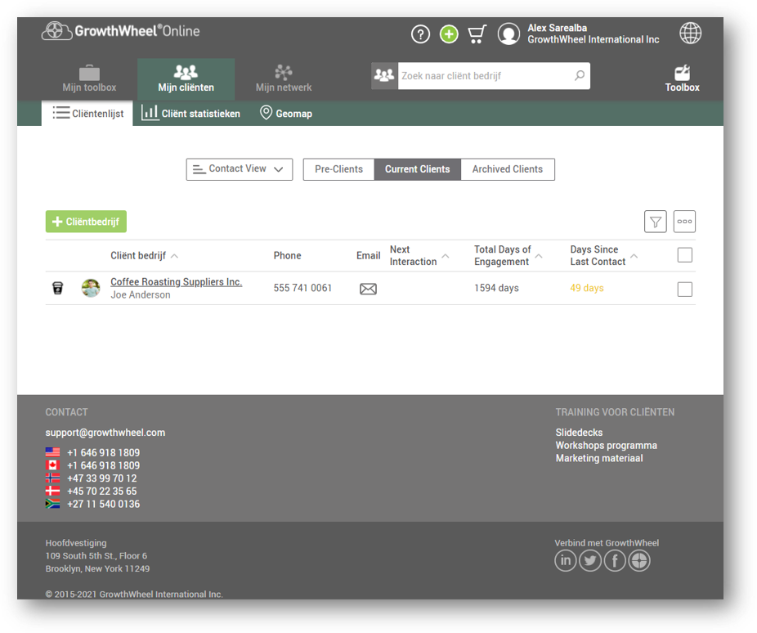Select the Mijn cliënten tab
757x633 pixels.
click(186, 79)
